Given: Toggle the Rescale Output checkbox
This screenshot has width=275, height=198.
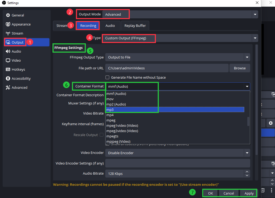Looking at the screenshot, I should (102, 135).
